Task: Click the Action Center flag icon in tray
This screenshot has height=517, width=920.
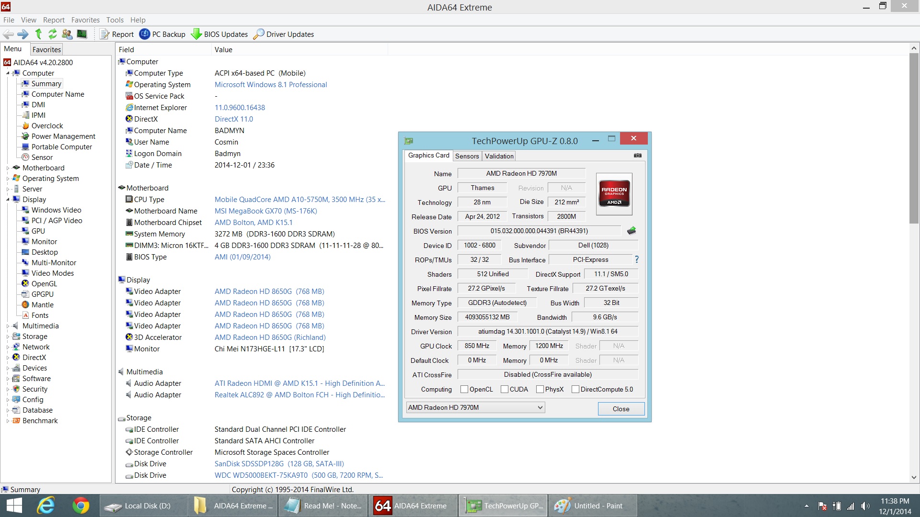Action: tap(823, 506)
